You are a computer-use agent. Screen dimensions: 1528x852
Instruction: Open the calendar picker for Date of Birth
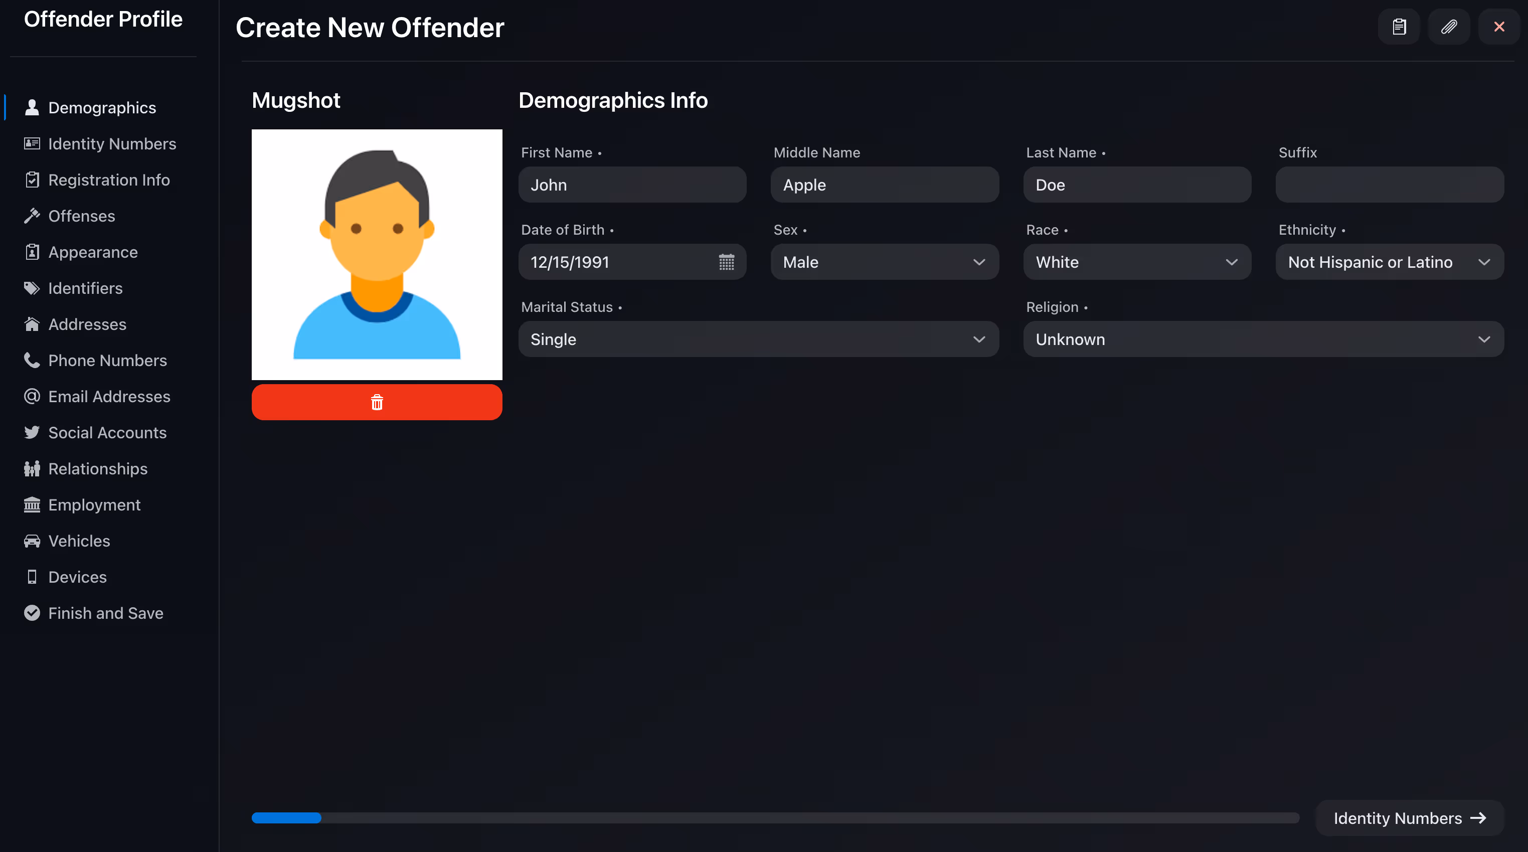727,262
